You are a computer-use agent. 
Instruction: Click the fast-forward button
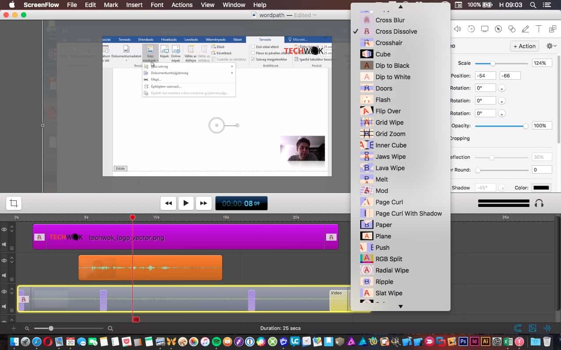coord(203,203)
